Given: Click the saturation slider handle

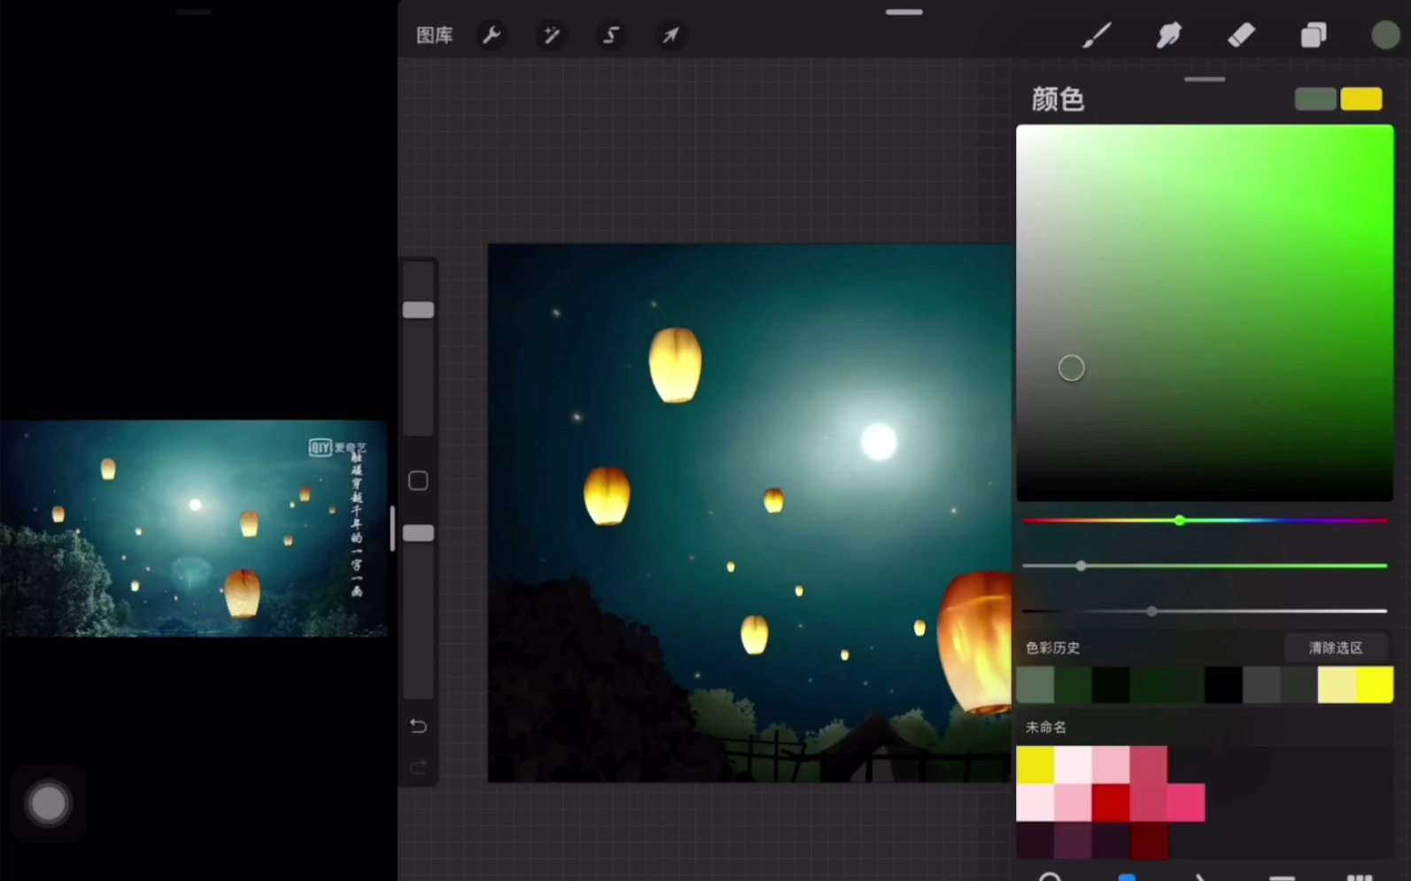Looking at the screenshot, I should (x=1081, y=566).
